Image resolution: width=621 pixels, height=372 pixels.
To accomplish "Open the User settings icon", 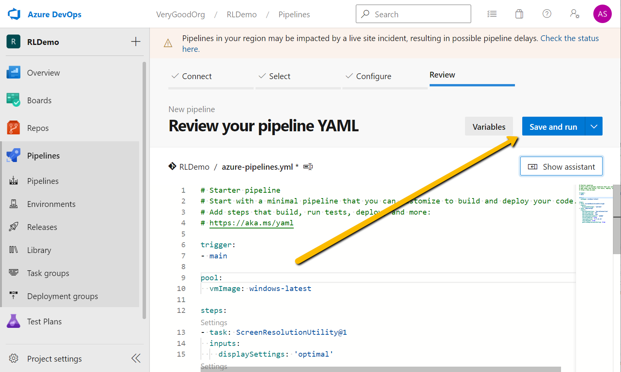I will 575,14.
